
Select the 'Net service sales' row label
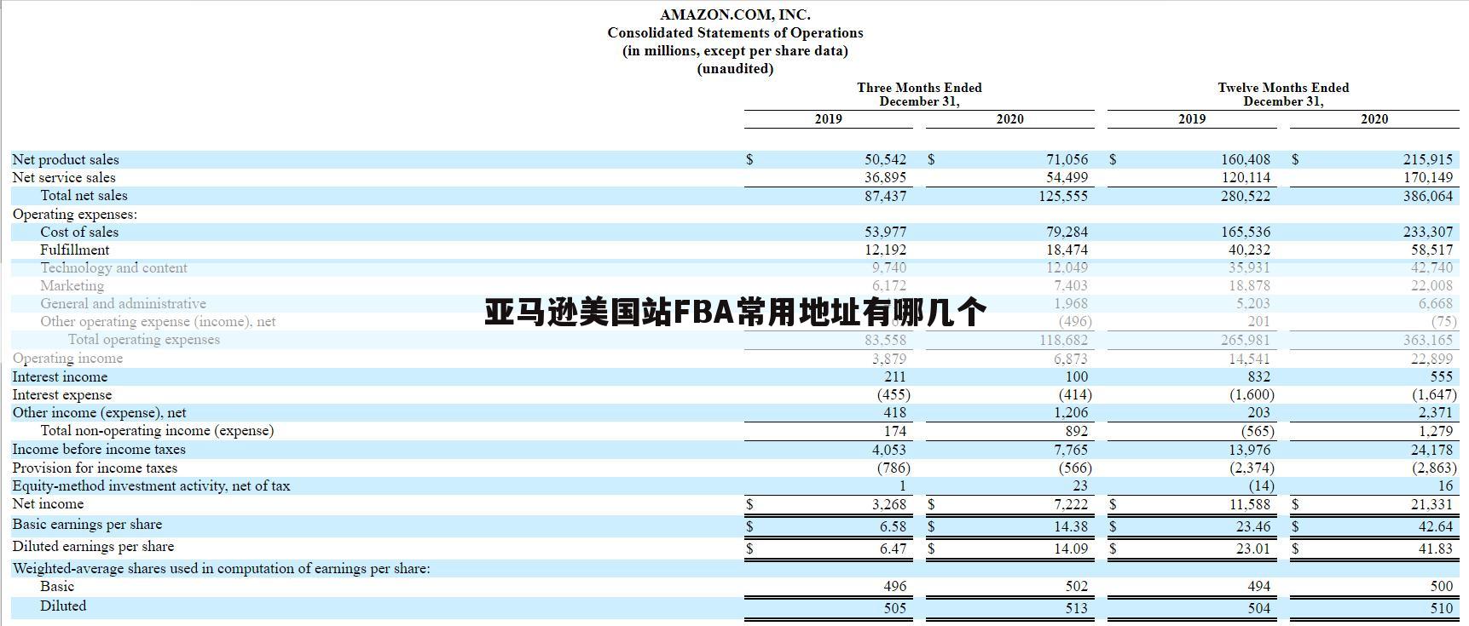(64, 178)
